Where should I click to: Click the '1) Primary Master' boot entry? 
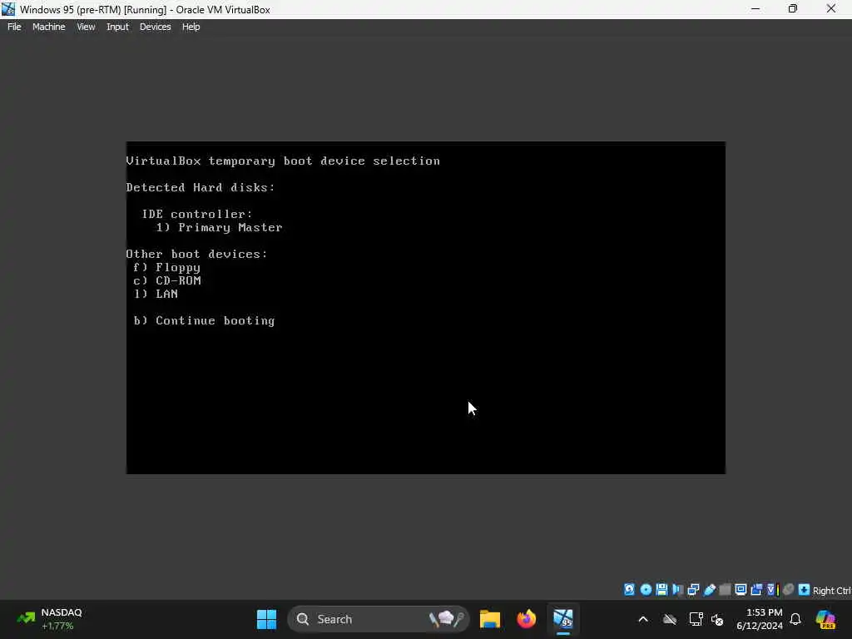pos(219,227)
